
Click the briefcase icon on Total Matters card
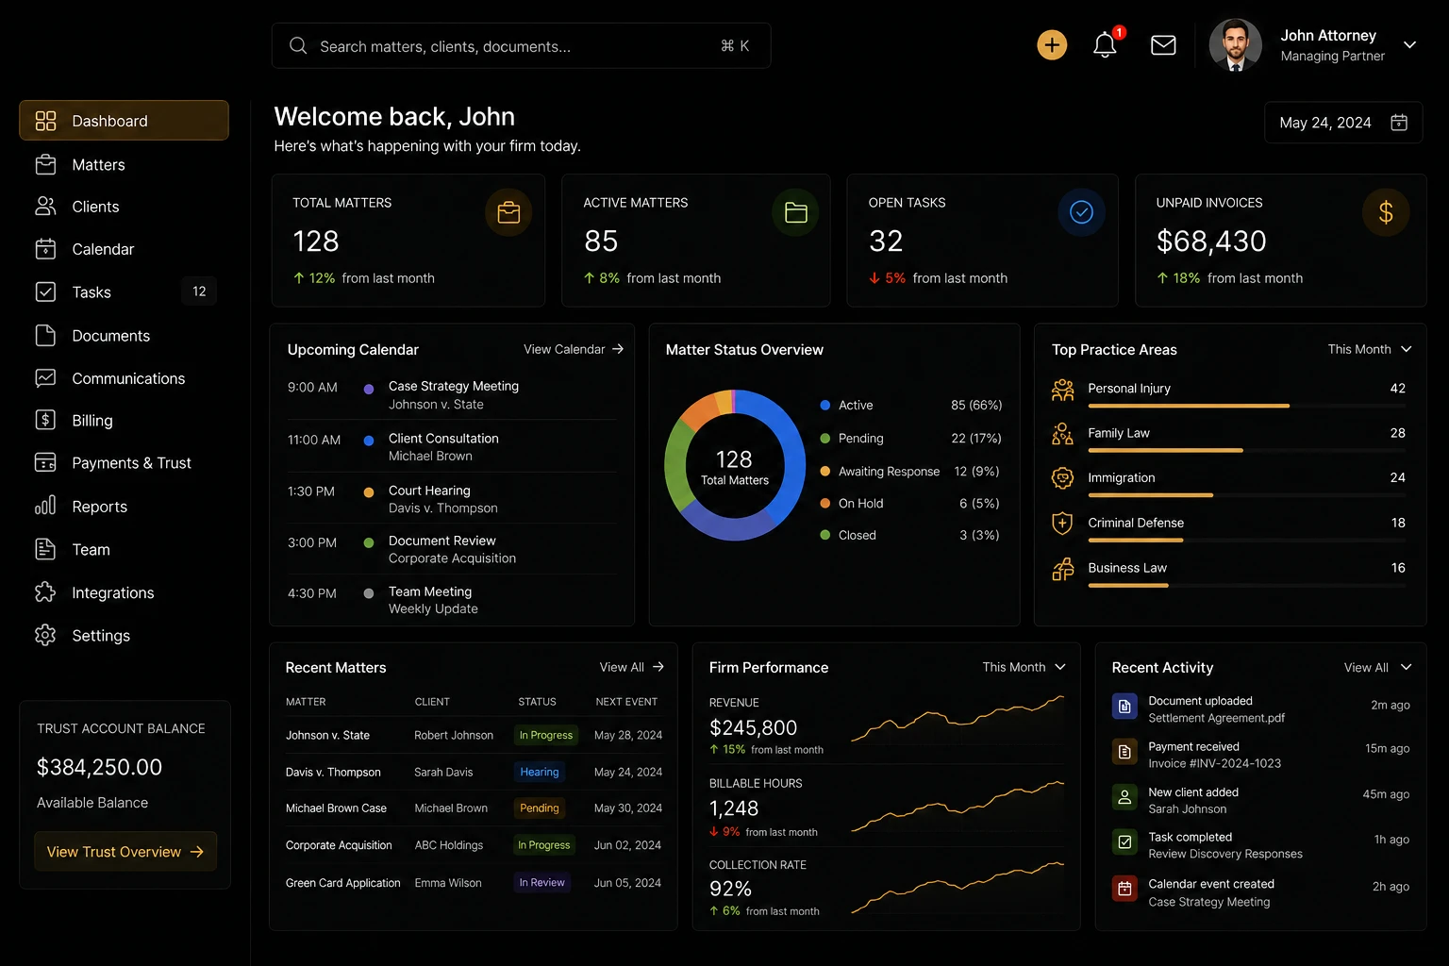coord(508,212)
